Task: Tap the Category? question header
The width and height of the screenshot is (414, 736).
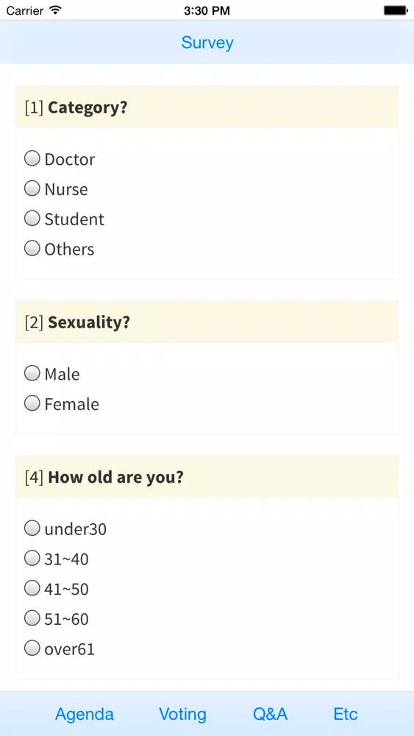Action: click(x=207, y=107)
